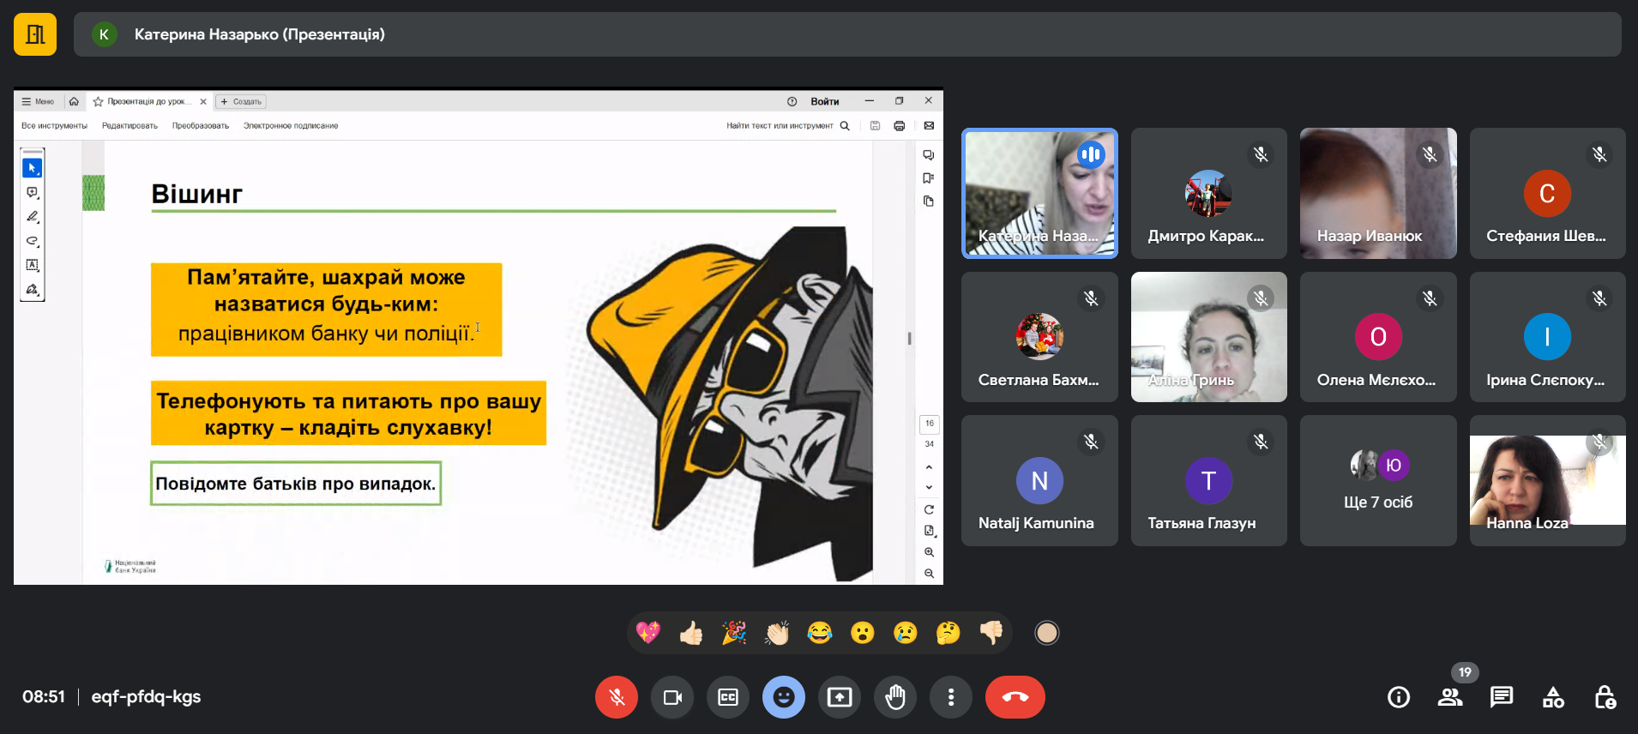Click Катерина Назарько's video tile
The width and height of the screenshot is (1638, 734).
tap(1039, 194)
